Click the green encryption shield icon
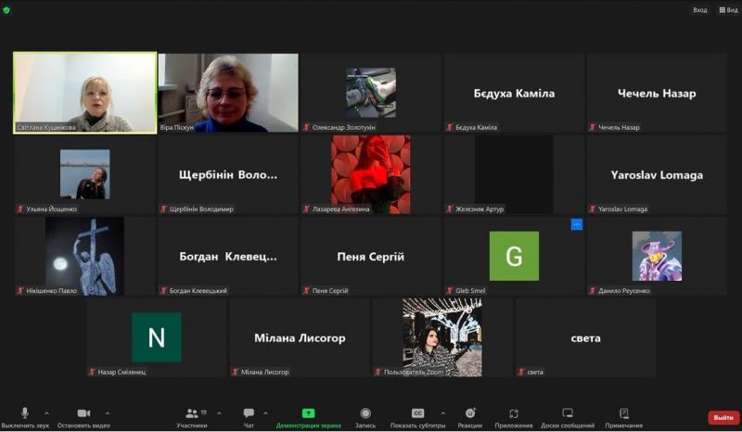Viewport: 742px width, 432px height. 7,8
